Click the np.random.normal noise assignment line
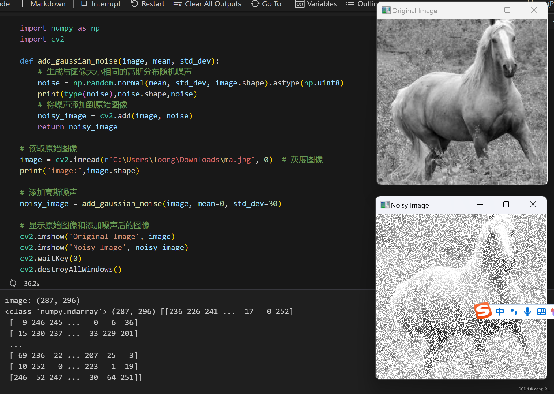The height and width of the screenshot is (394, 554). point(190,83)
